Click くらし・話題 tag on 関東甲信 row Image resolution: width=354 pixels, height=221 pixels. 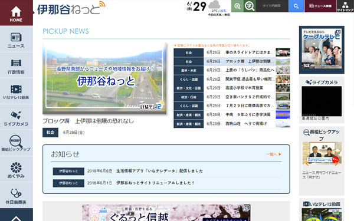click(189, 80)
